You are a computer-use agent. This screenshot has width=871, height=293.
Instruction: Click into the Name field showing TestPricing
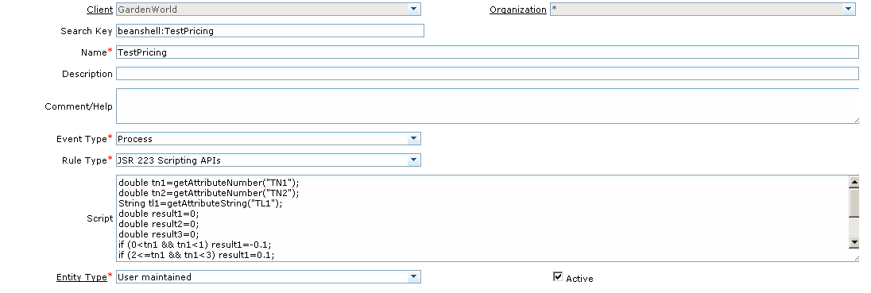[x=487, y=52]
